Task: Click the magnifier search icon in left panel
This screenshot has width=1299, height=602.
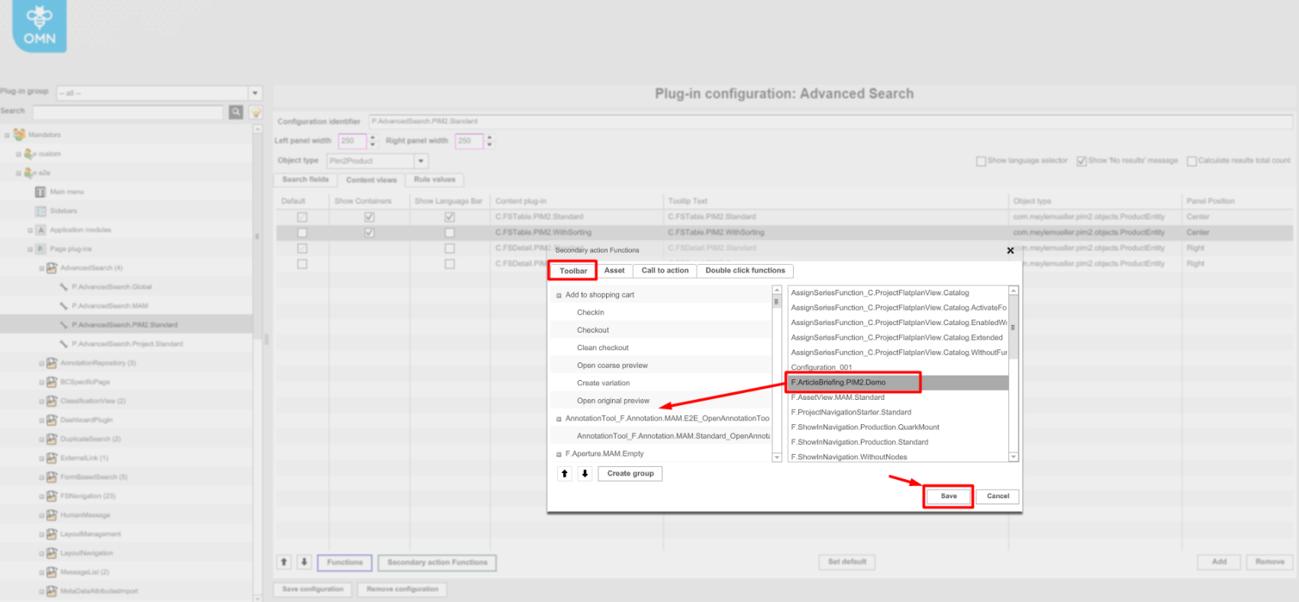Action: pyautogui.click(x=236, y=112)
